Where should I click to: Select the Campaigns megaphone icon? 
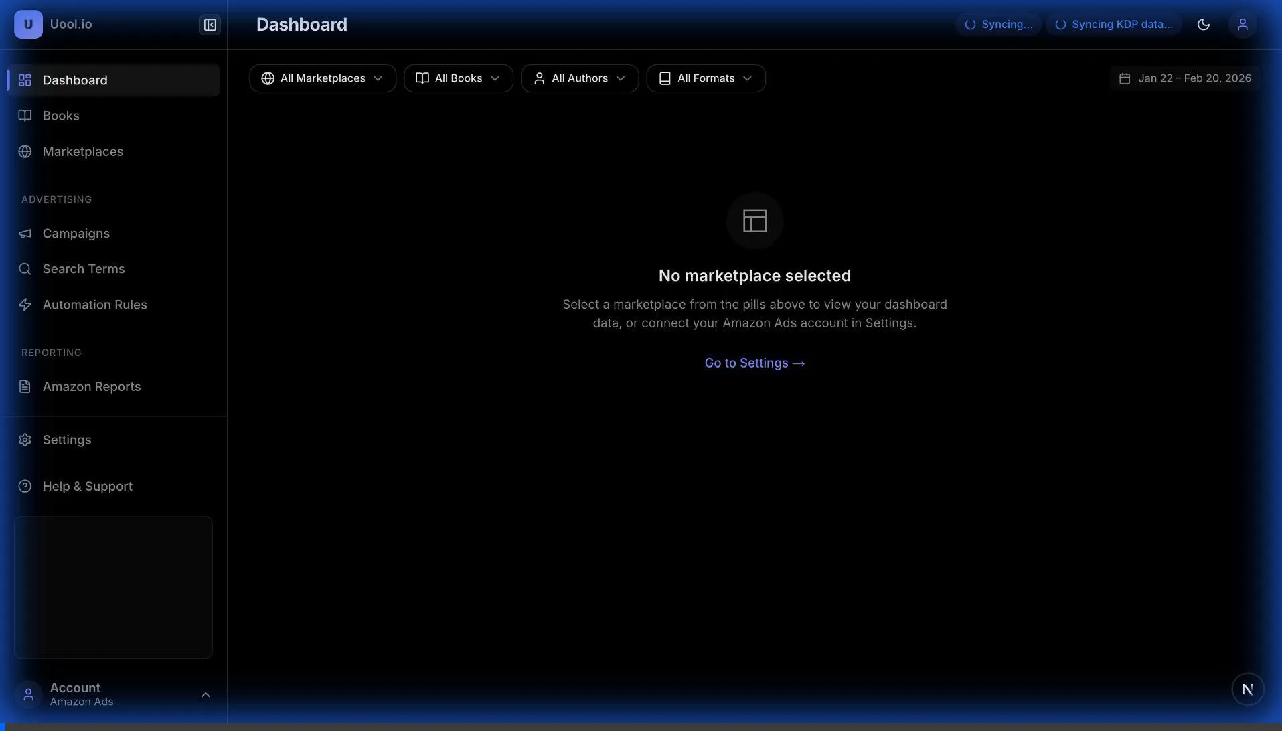pos(25,234)
